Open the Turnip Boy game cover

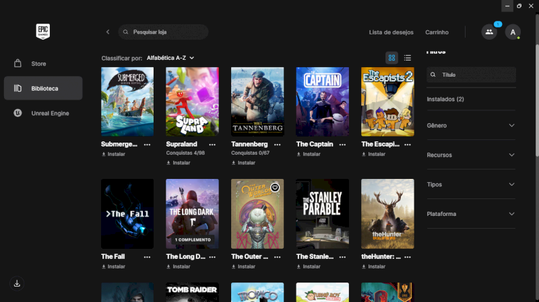323,292
